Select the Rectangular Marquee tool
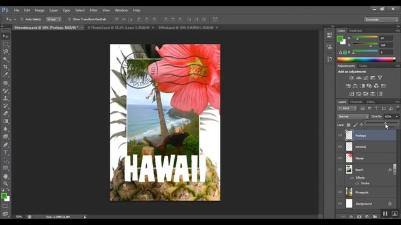Screen dimensions: 401x225 (6, 44)
